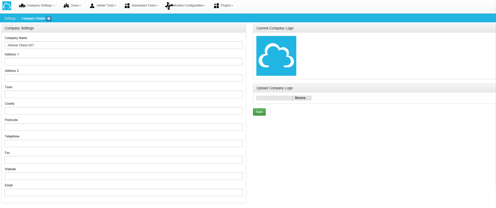Click the current company logo image

(x=276, y=56)
